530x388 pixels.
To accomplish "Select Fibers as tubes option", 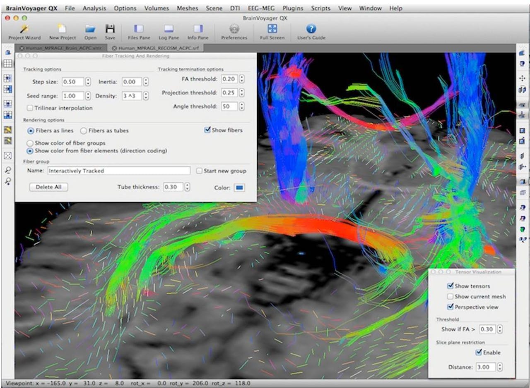I will (x=83, y=131).
